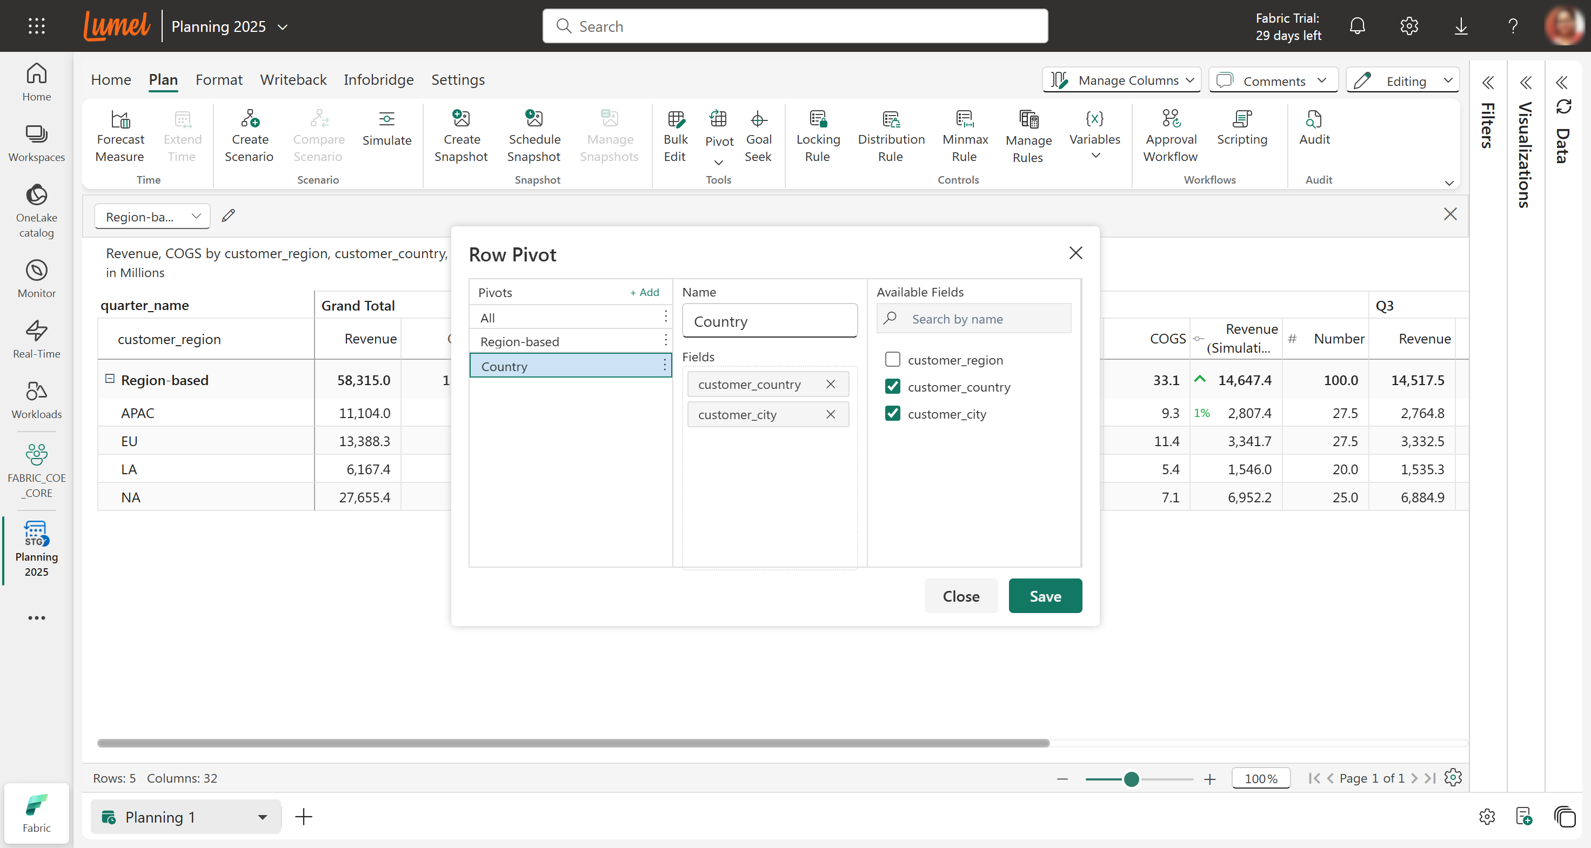Click the + Add pivot link
Screen dimensions: 1591x848
(x=644, y=292)
